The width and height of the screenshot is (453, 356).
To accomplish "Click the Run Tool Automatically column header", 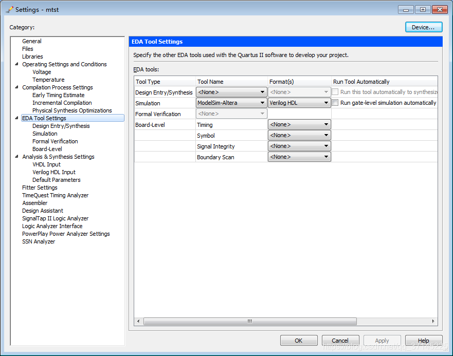I will pyautogui.click(x=384, y=82).
